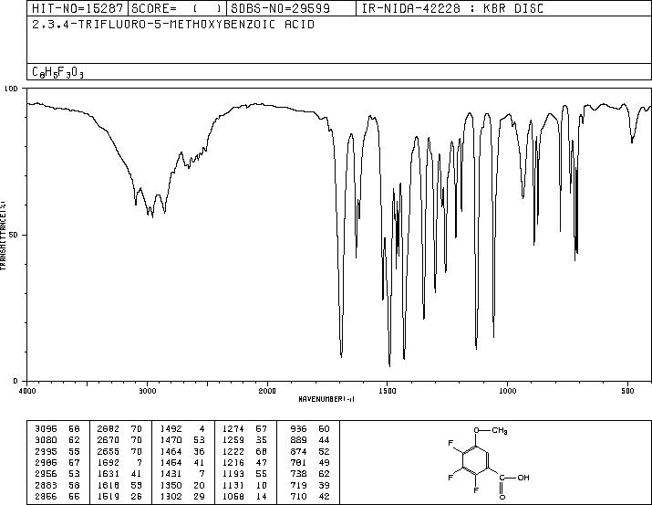Select the 1470 peak entry in table
The image size is (652, 505).
182,440
